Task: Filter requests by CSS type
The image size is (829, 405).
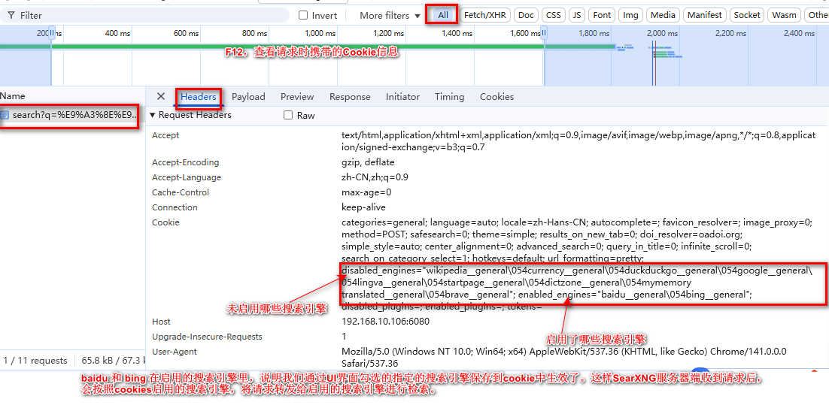Action: click(x=554, y=15)
